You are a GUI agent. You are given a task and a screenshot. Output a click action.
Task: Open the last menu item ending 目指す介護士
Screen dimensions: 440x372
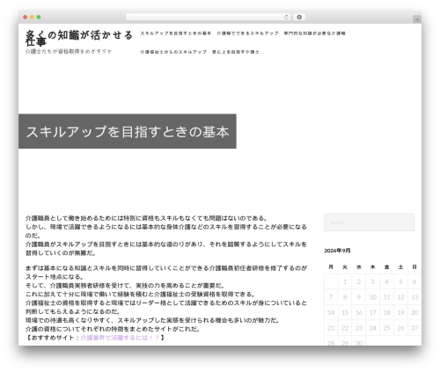236,52
